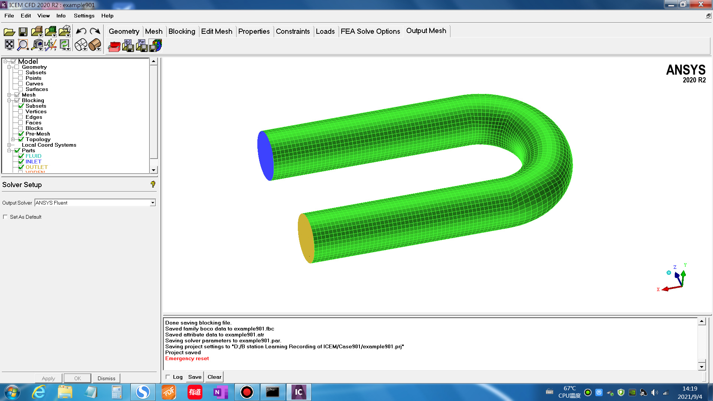Click the Measure Distance tape icon
713x401 pixels.
coord(37,45)
